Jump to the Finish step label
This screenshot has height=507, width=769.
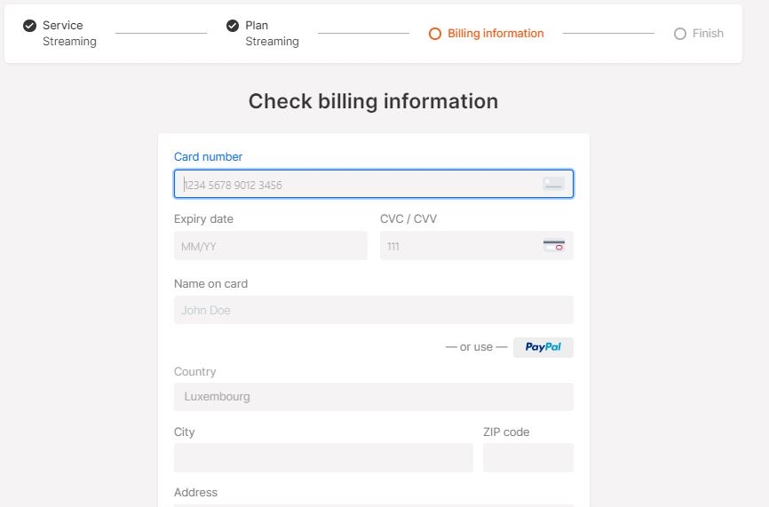click(x=708, y=34)
